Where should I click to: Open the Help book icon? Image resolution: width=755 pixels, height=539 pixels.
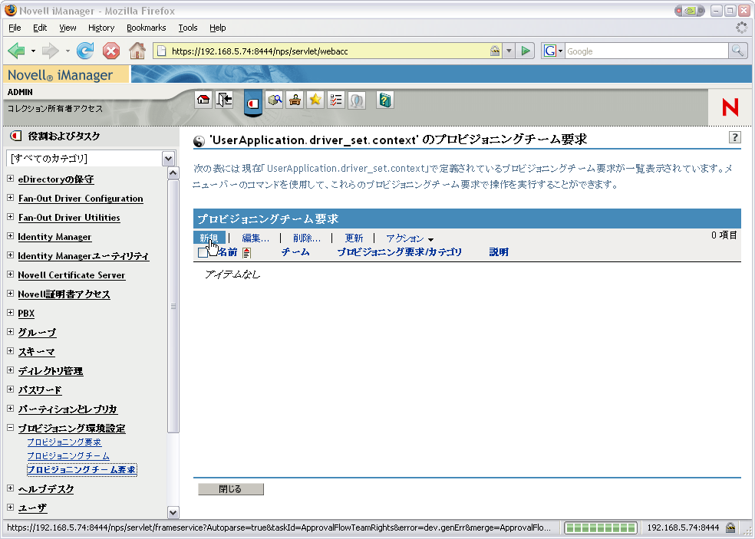click(x=384, y=100)
